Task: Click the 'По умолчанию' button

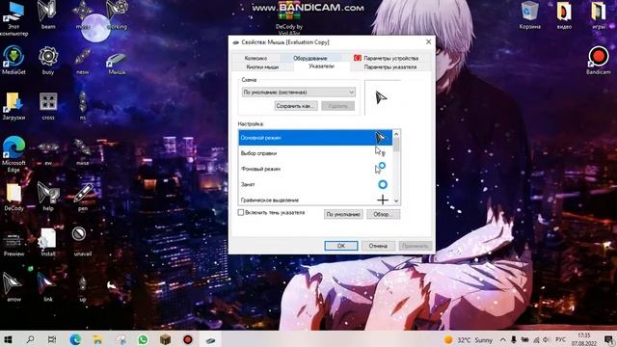Action: [343, 214]
